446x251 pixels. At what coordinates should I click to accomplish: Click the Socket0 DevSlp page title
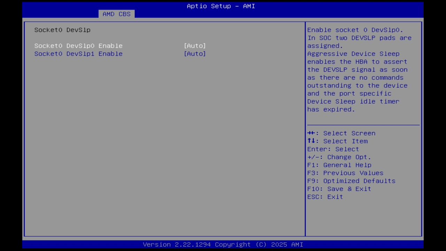point(62,30)
